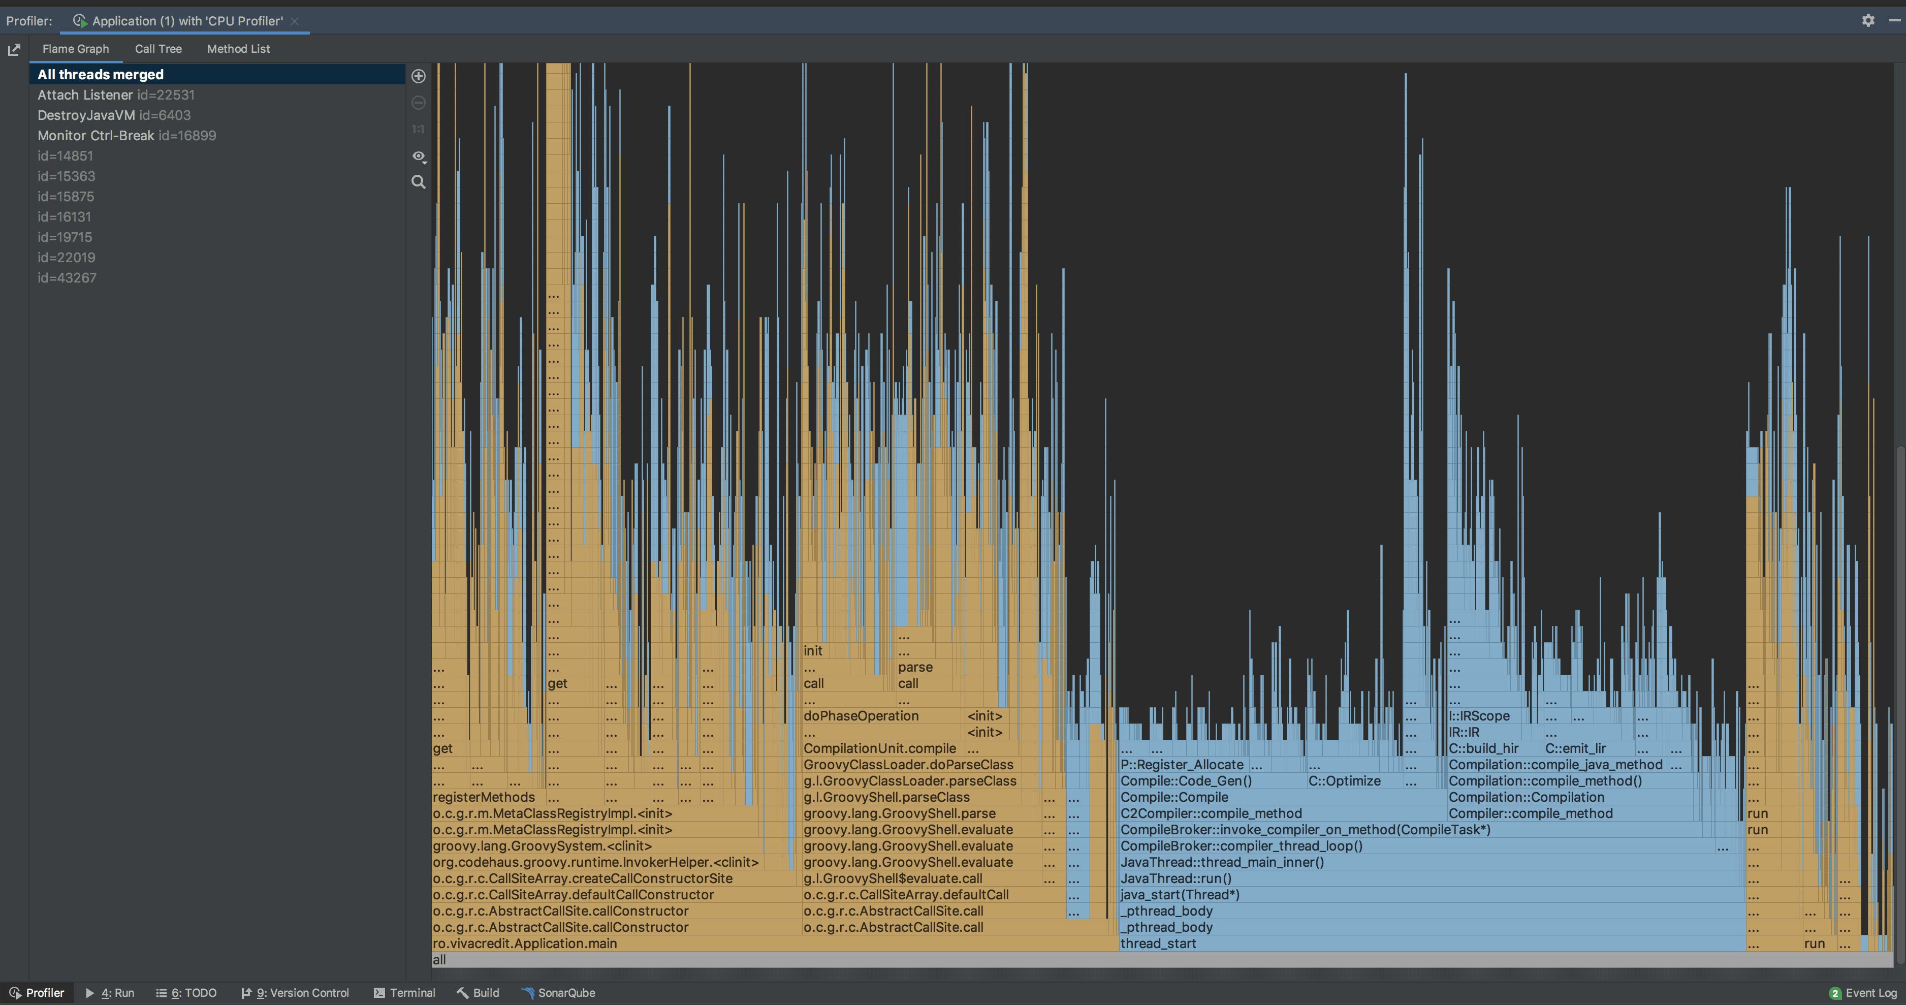Reset flame graph zoom to 1:1
This screenshot has height=1005, width=1906.
click(418, 129)
